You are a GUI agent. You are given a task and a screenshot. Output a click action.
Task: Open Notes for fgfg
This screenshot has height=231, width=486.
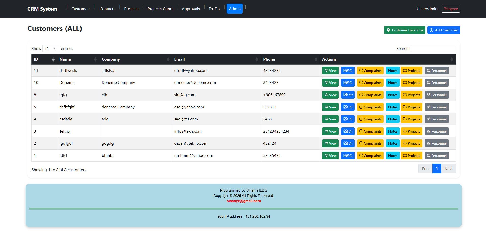pyautogui.click(x=393, y=95)
